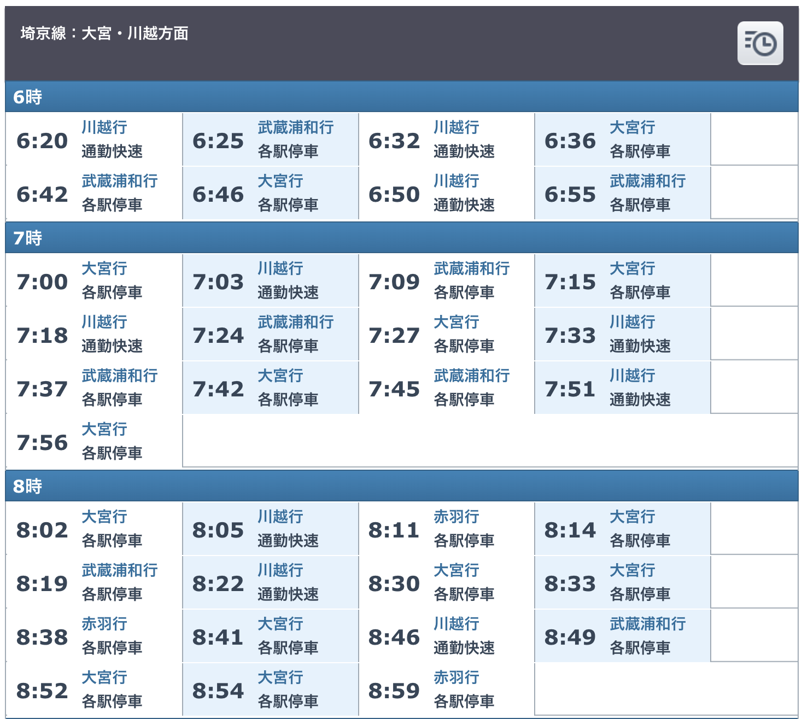The image size is (802, 719).
Task: Open the 8:38 赤羽行 departure
Action: click(93, 636)
